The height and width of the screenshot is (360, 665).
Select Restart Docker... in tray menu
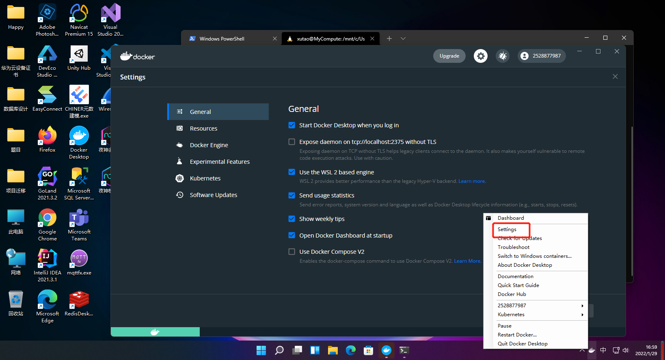coord(535,335)
